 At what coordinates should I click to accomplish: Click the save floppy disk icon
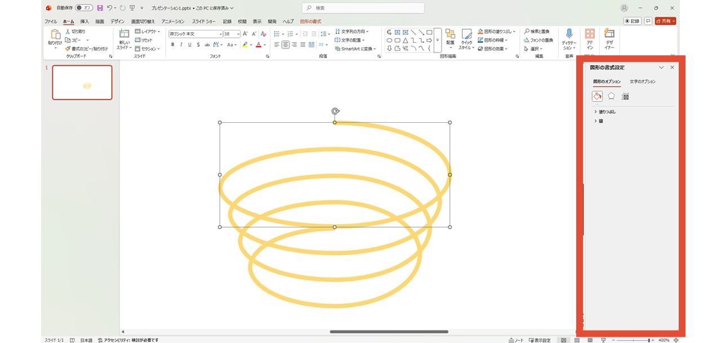(100, 8)
